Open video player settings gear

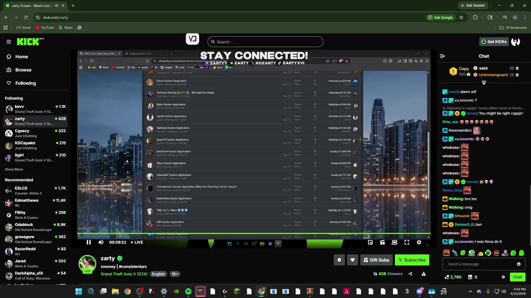click(419, 242)
